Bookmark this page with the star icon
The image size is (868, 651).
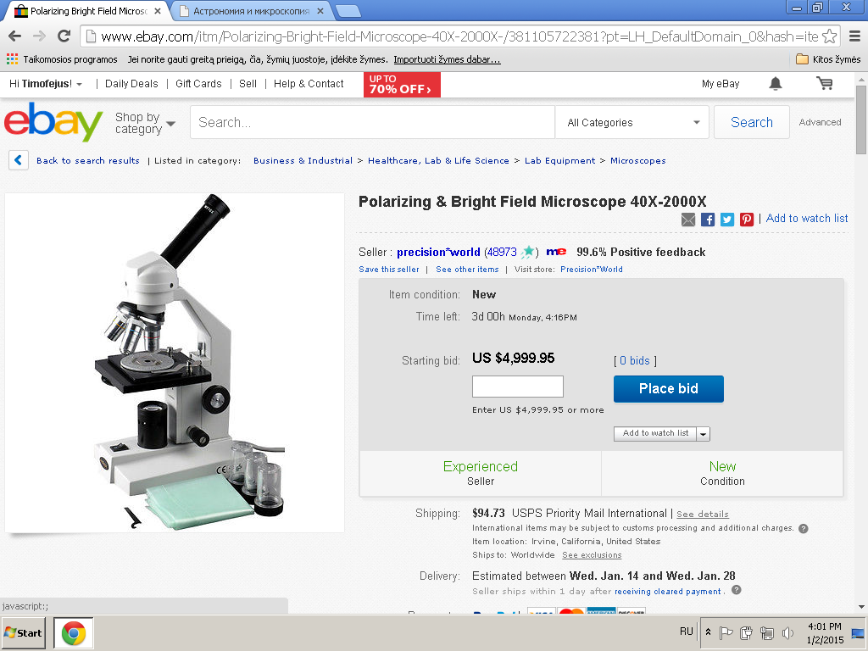[x=829, y=36]
